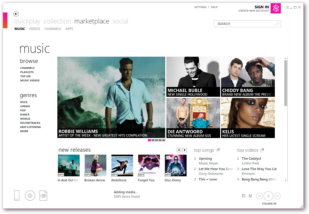The image size is (309, 214).
Task: Open Ambitions album cover
Action: click(122, 165)
